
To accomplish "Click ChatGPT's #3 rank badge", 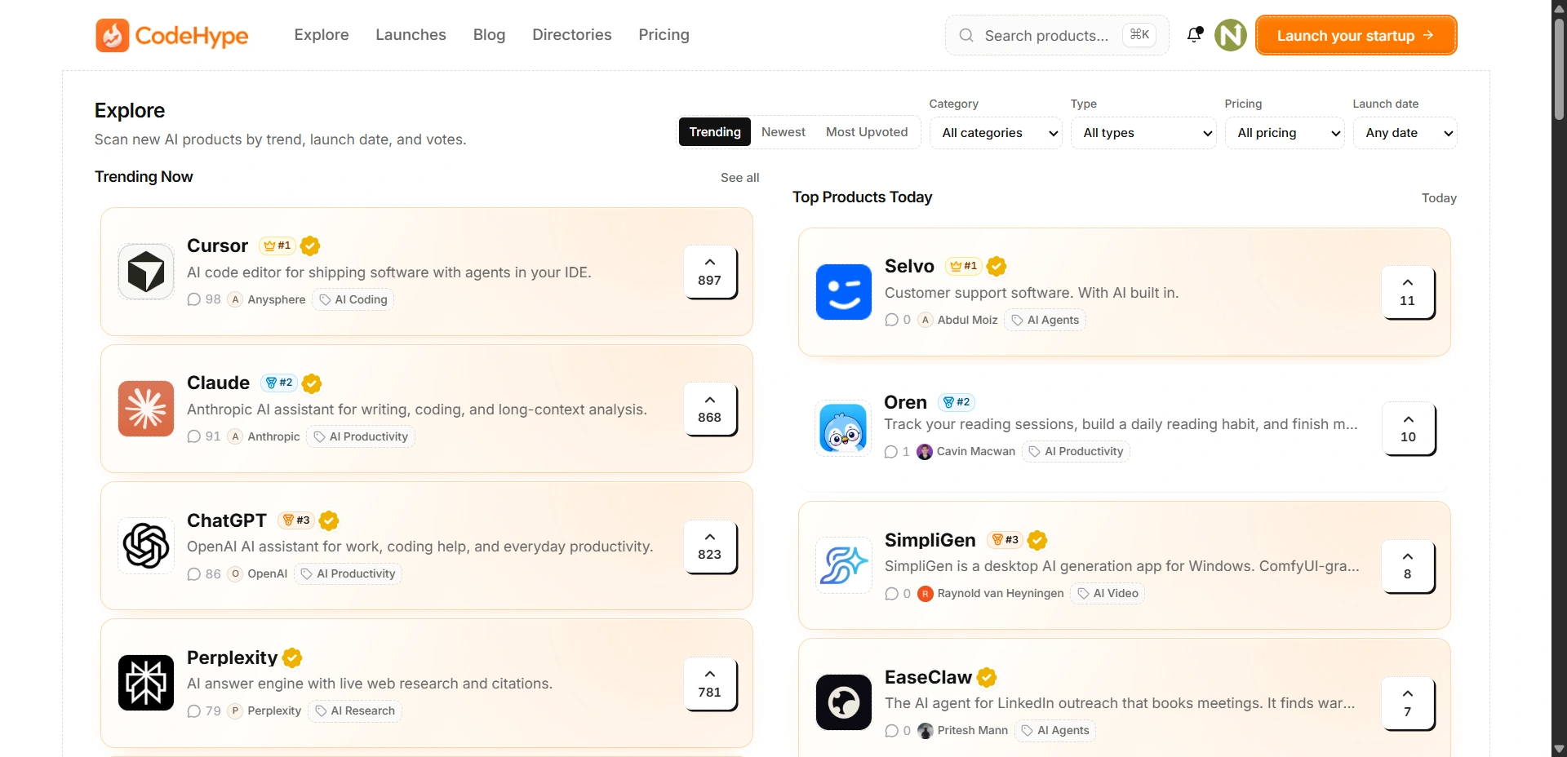I will 296,520.
